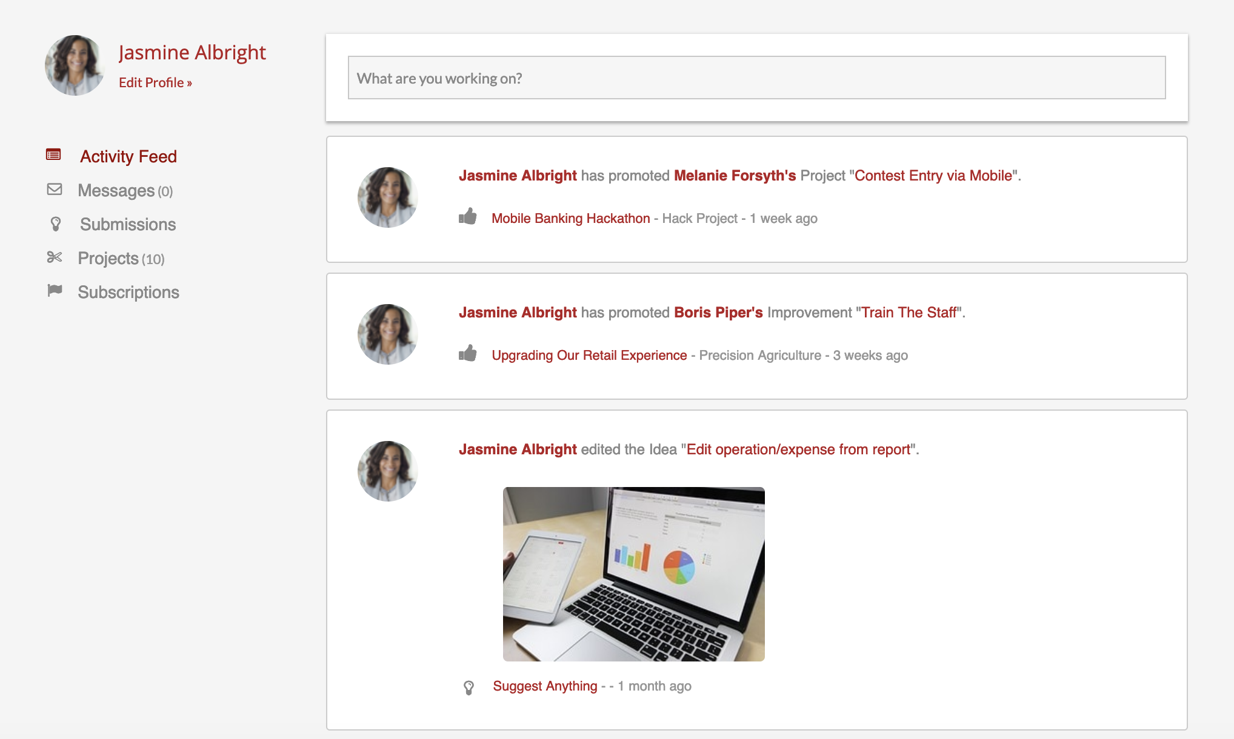Go to Subscriptions in sidebar
Image resolution: width=1234 pixels, height=739 pixels.
click(x=128, y=292)
